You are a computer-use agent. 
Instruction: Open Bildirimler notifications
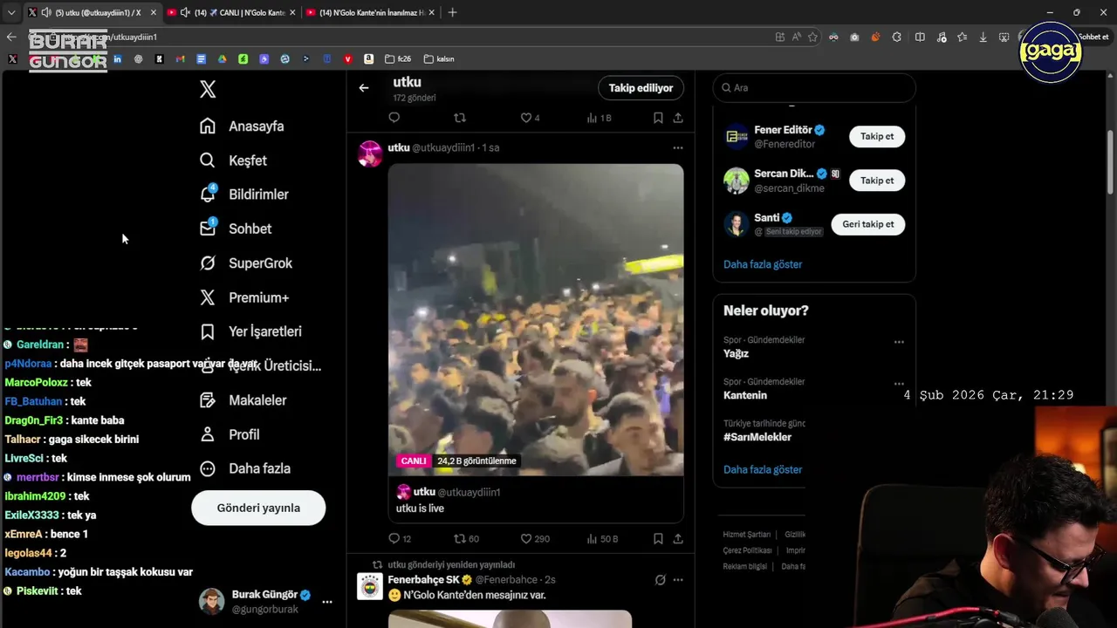(243, 195)
